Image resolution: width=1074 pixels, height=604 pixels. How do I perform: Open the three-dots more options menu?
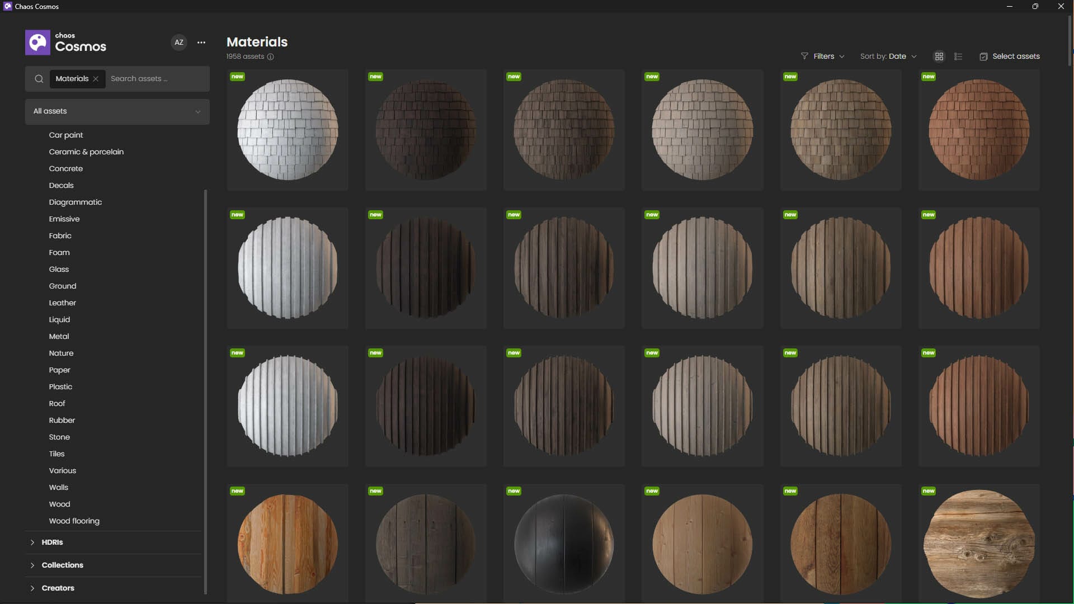click(201, 43)
